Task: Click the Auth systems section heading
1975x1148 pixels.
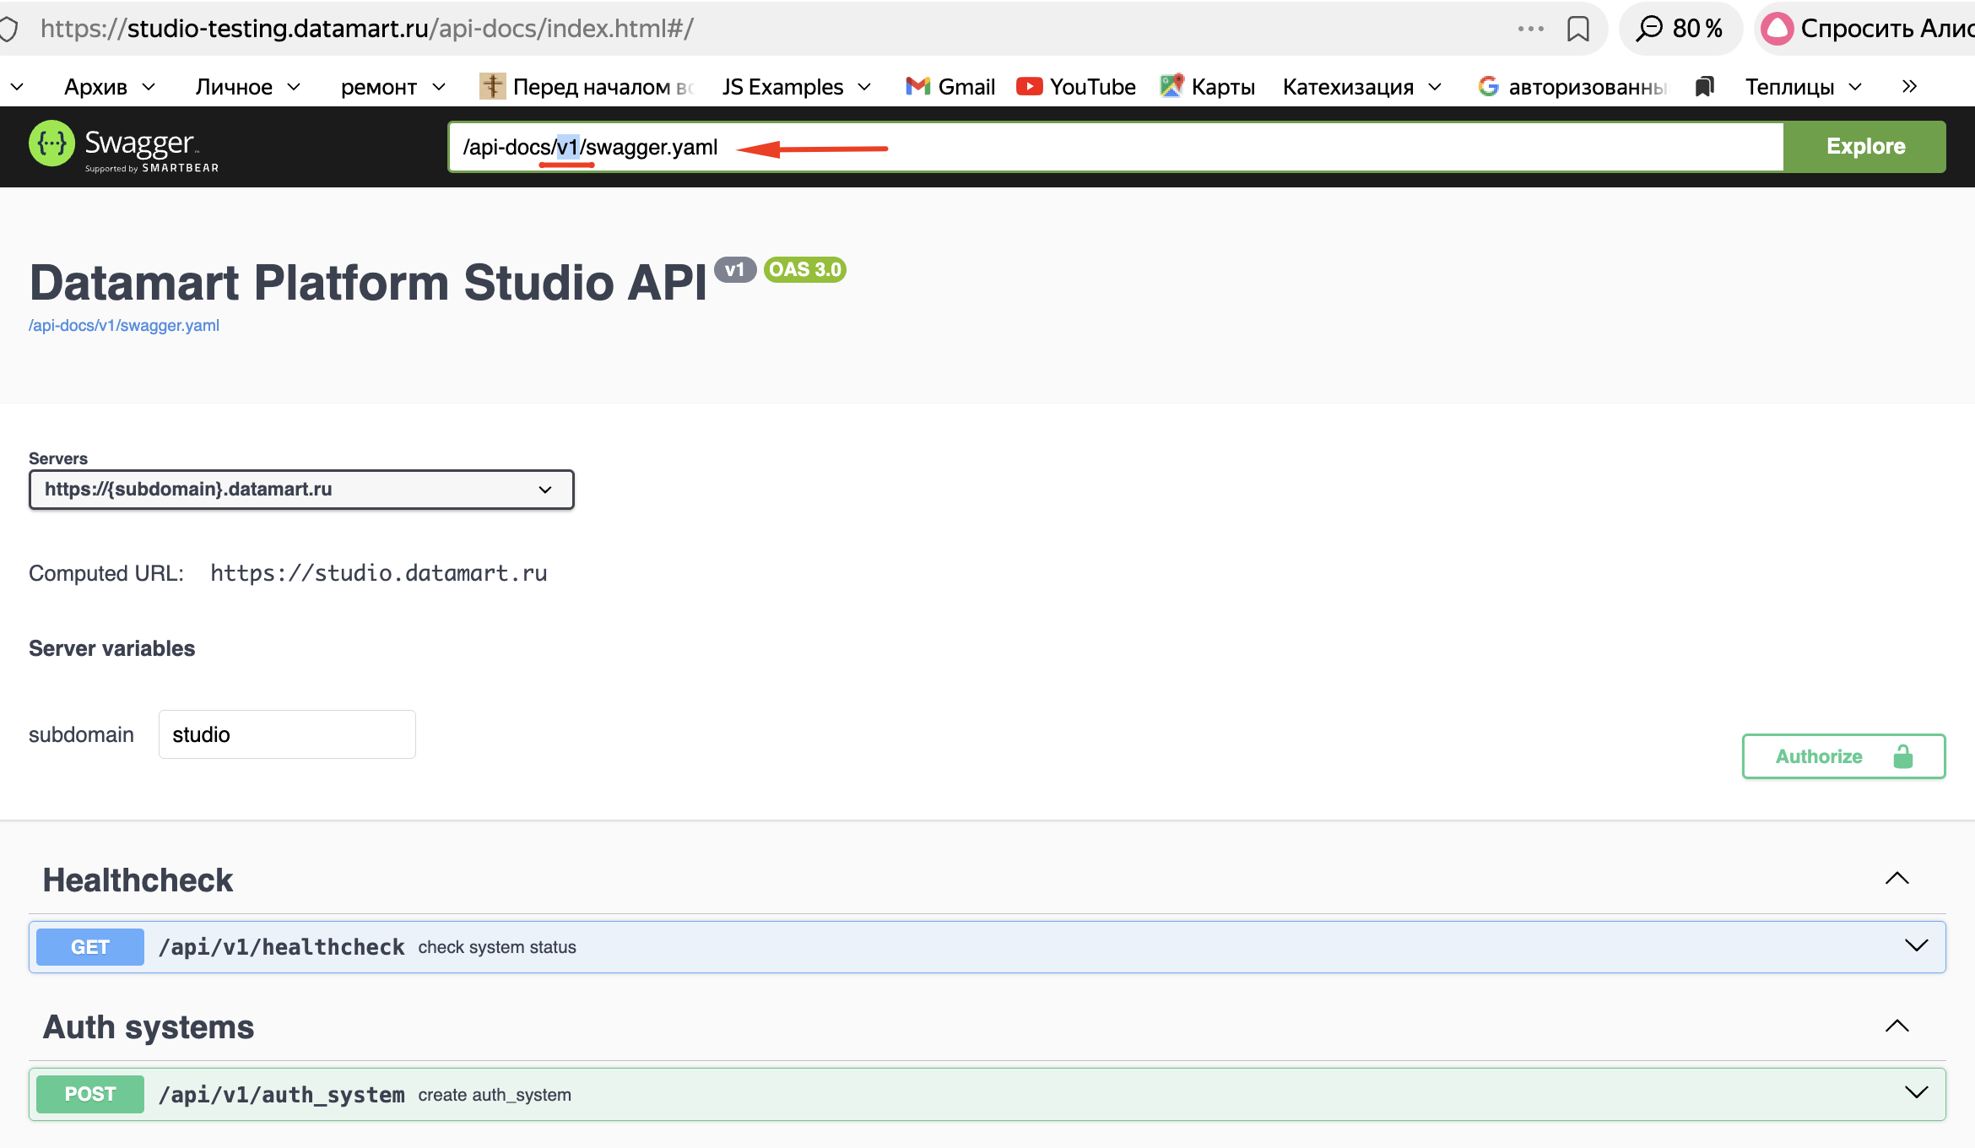Action: [x=149, y=1027]
